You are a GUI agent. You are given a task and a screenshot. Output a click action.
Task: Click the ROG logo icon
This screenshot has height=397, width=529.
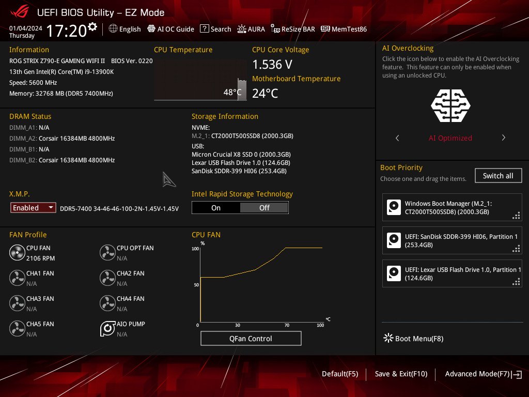click(20, 12)
